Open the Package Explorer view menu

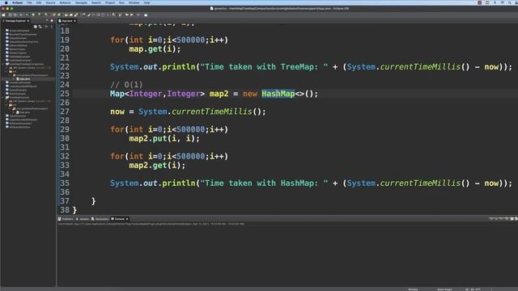51,27
